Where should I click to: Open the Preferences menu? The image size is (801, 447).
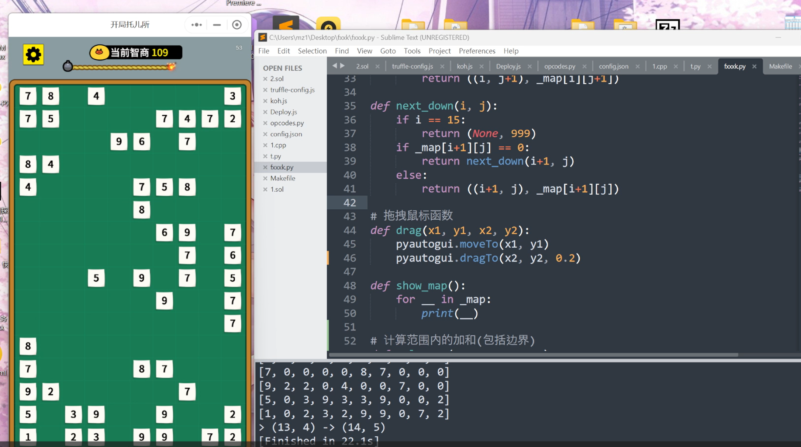point(477,51)
